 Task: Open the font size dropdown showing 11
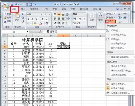[49, 14]
